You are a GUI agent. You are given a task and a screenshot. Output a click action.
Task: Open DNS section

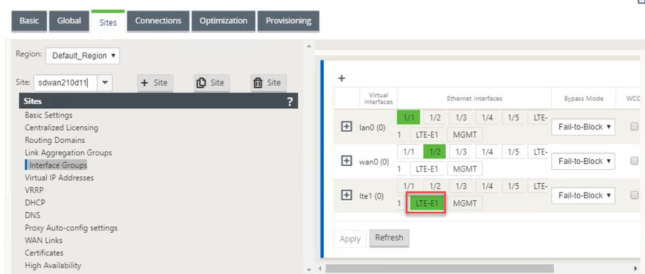tap(33, 215)
